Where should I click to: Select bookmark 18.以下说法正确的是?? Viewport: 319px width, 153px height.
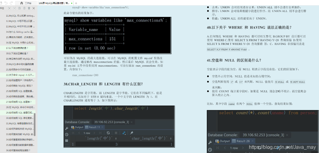click(x=18, y=53)
